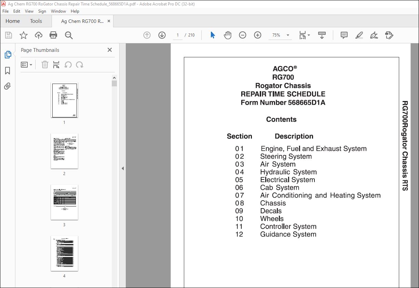This screenshot has width=419, height=288.
Task: Click the scrolling mode keyboard icon
Action: (x=322, y=35)
